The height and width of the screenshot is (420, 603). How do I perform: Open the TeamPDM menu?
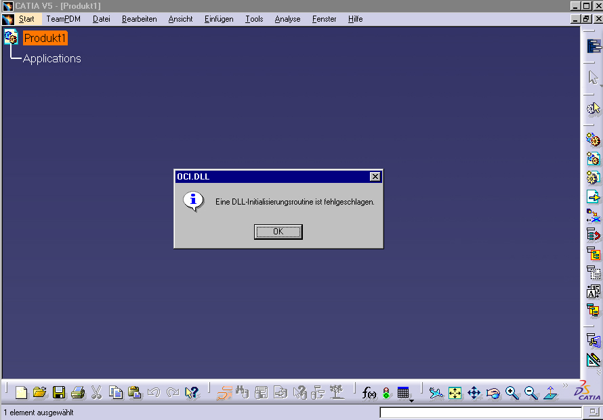64,19
